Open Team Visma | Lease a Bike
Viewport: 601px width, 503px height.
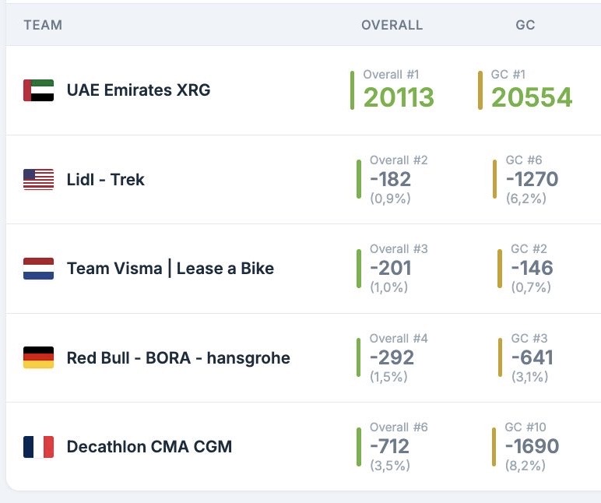170,269
